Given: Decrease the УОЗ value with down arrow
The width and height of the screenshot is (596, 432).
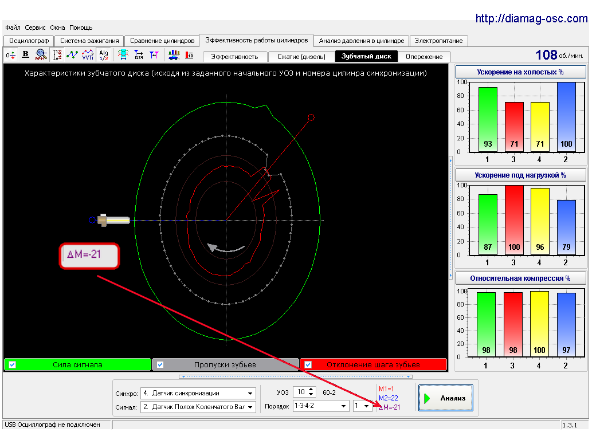Looking at the screenshot, I should pyautogui.click(x=311, y=394).
